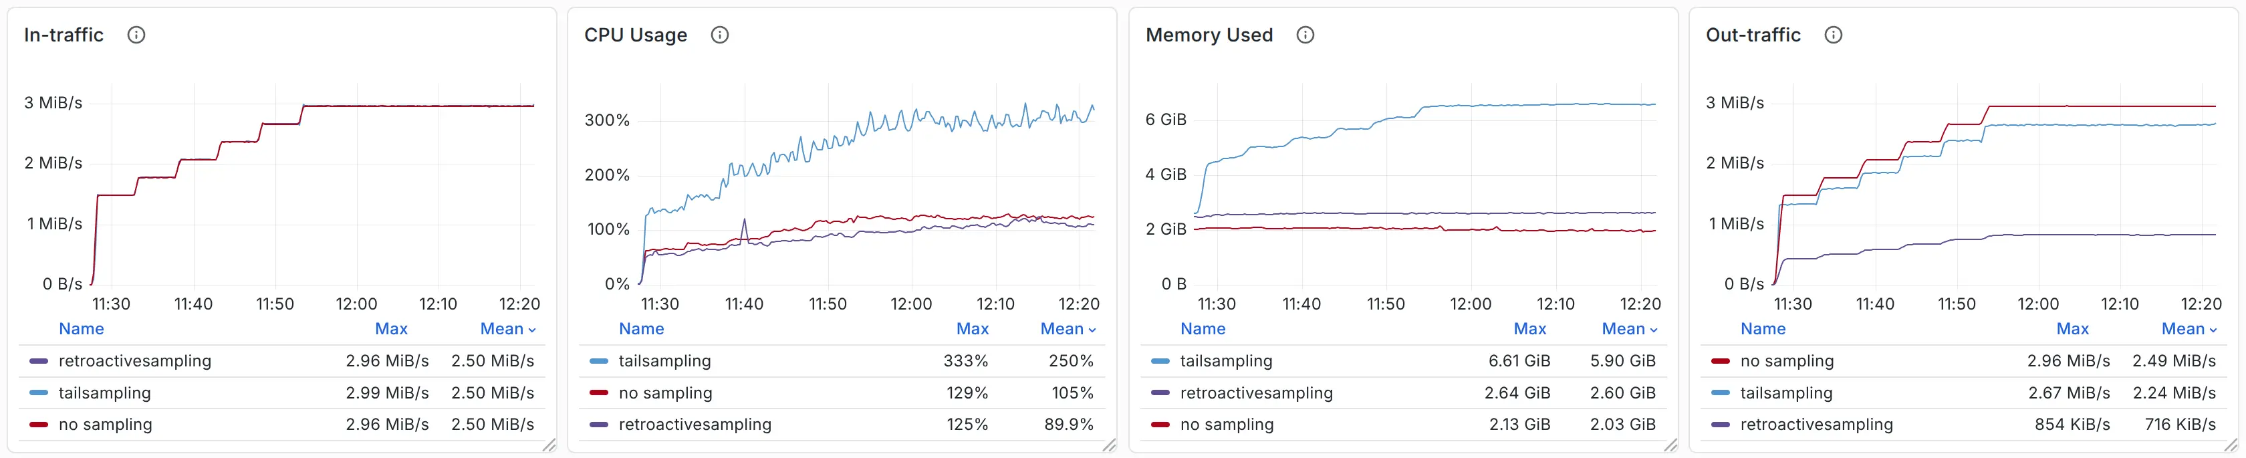Toggle tailsampling series in CPU Usage legend

[x=664, y=361]
